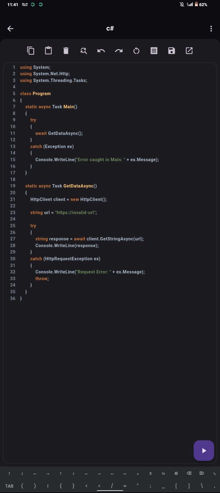Insert an opening curly brace
The image size is (220, 493).
tap(61, 486)
